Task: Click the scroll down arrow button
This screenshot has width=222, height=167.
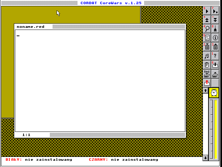Action: tap(205, 158)
